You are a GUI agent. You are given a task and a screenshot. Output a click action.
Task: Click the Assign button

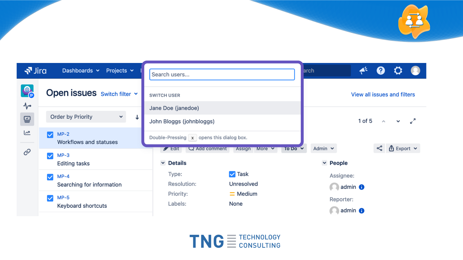[x=243, y=149]
